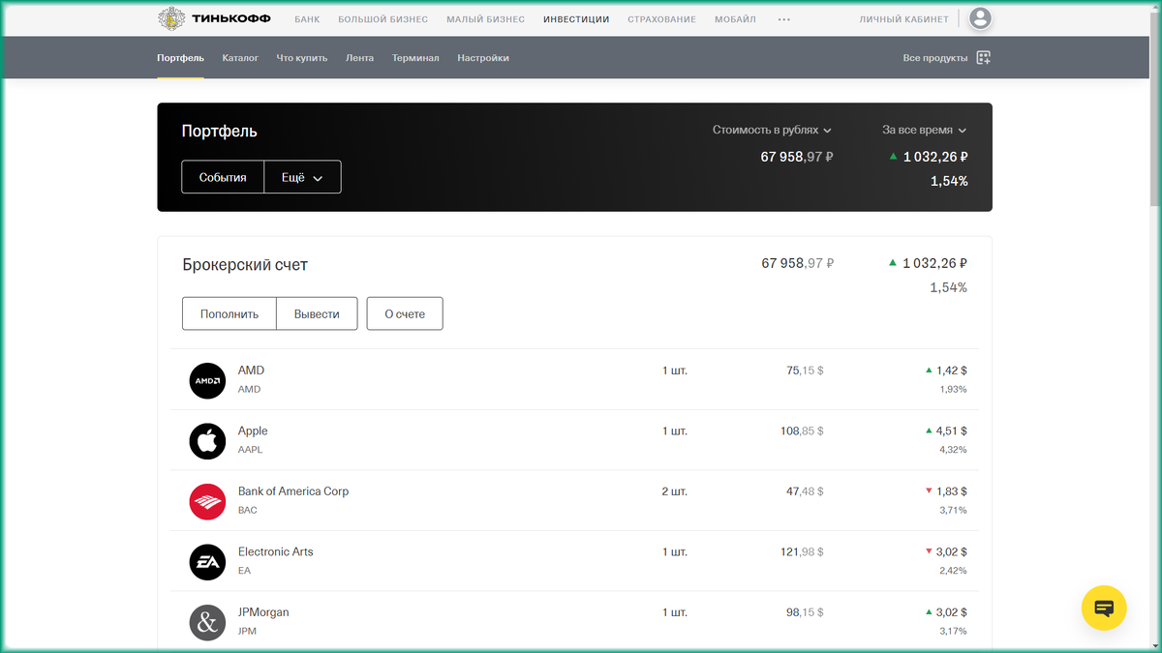Click the Tinkoff logo emblem
The height and width of the screenshot is (653, 1162).
click(173, 18)
